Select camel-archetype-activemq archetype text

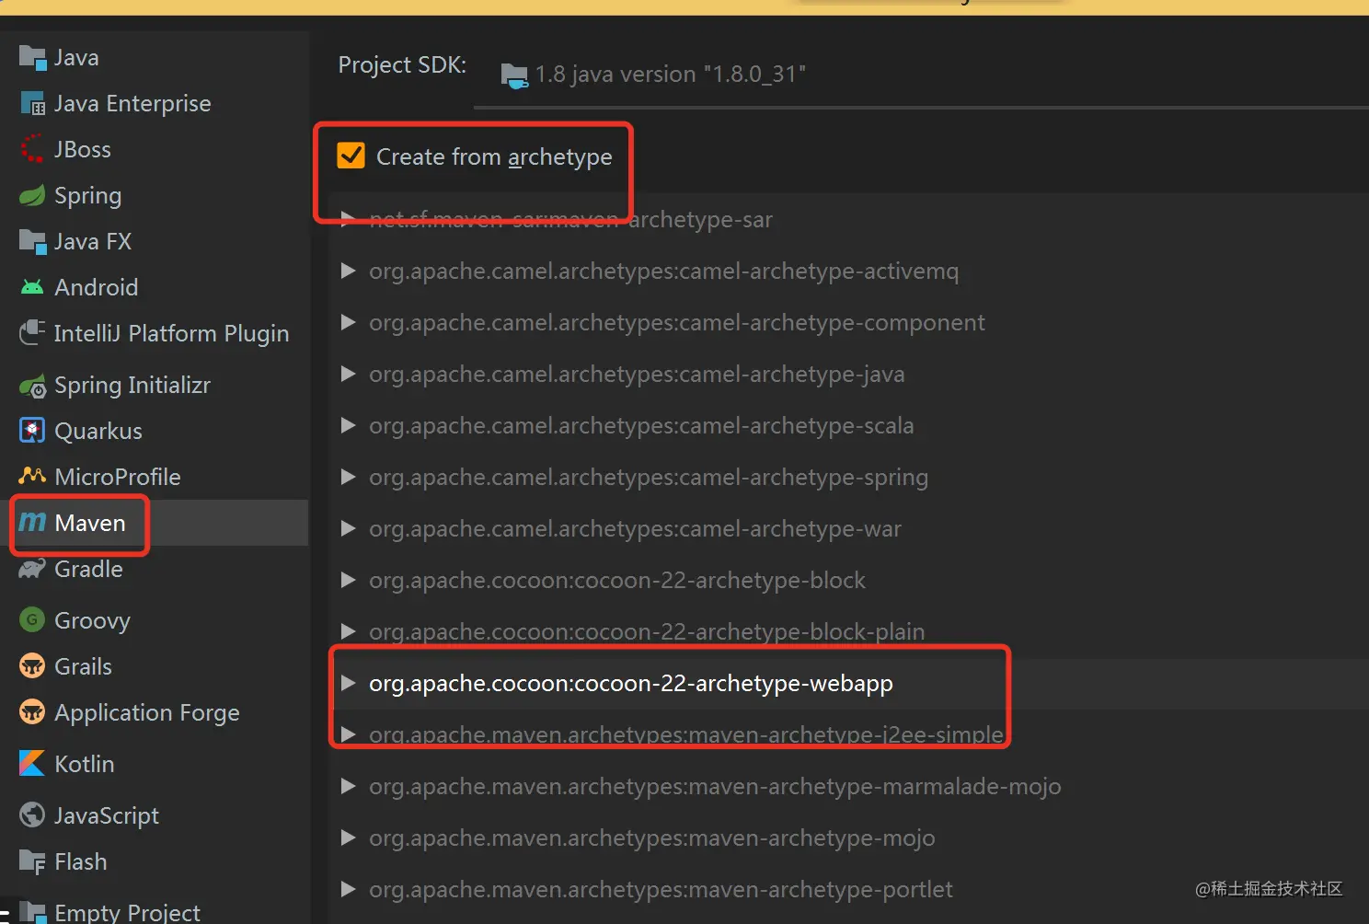point(663,271)
